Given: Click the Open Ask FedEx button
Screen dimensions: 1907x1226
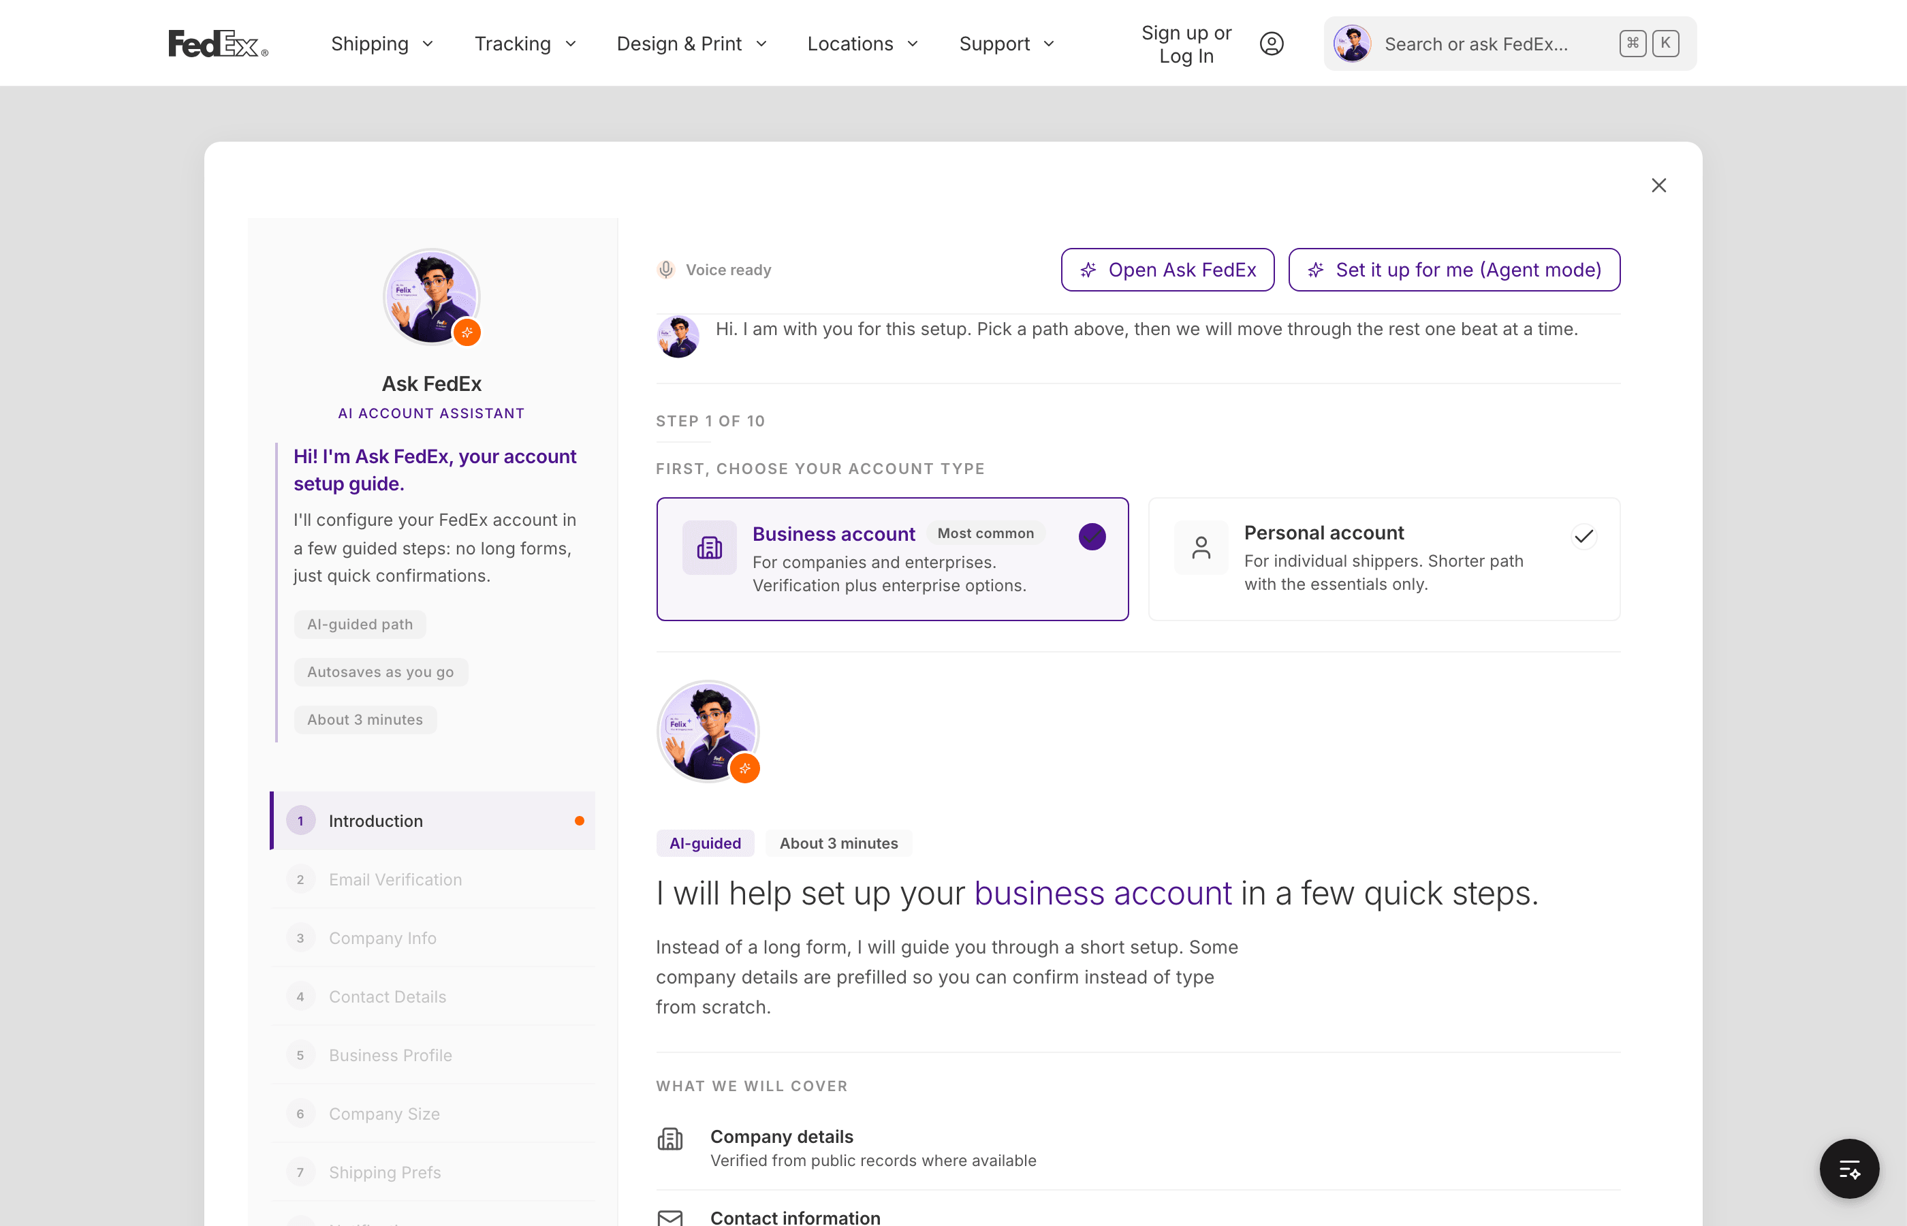Looking at the screenshot, I should tap(1167, 270).
